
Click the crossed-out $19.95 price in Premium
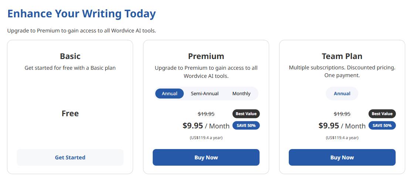[206, 114]
